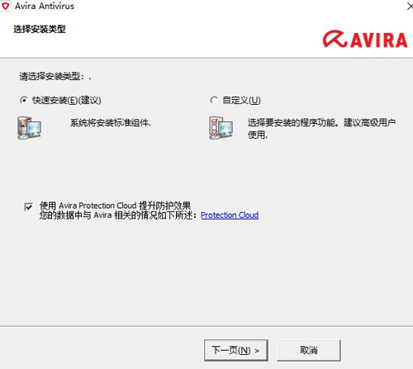Image resolution: width=413 pixels, height=369 pixels.
Task: Click the 您的数据中与 Avira 相关 text line
Action: (118, 215)
